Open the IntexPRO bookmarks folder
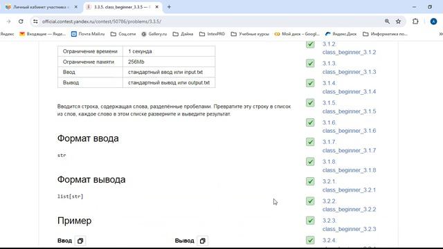Viewport: 443px width, 249px height. [213, 34]
